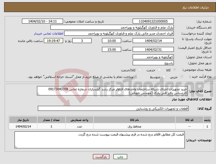Screen dimensions: 216x164
Task: Click the شماره نیاز field 1104091321000005
Action: coord(153,21)
